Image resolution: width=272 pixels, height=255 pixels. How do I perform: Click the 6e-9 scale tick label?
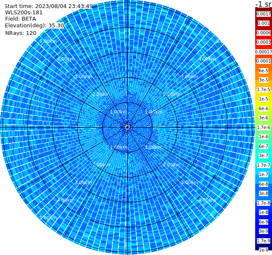tap(264, 222)
